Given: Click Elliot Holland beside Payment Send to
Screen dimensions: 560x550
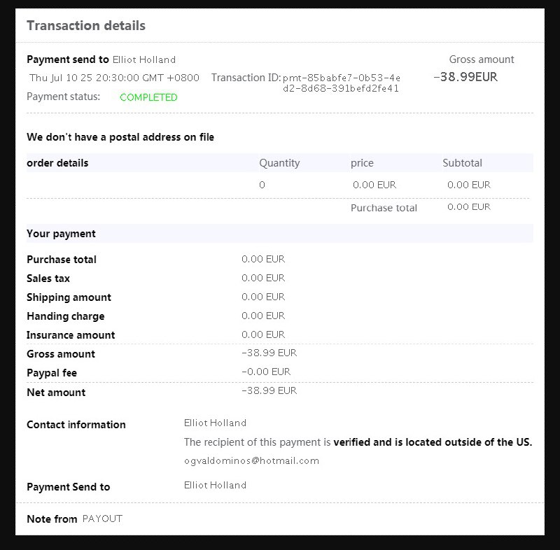Looking at the screenshot, I should pyautogui.click(x=215, y=486).
